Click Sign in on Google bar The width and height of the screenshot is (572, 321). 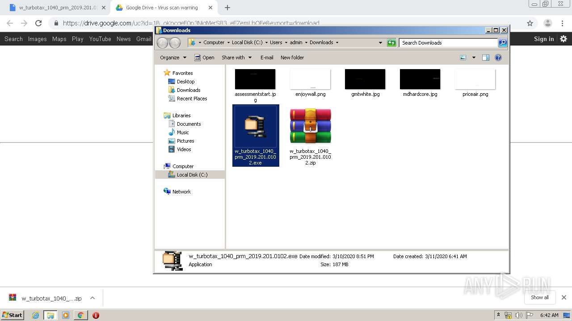point(544,39)
